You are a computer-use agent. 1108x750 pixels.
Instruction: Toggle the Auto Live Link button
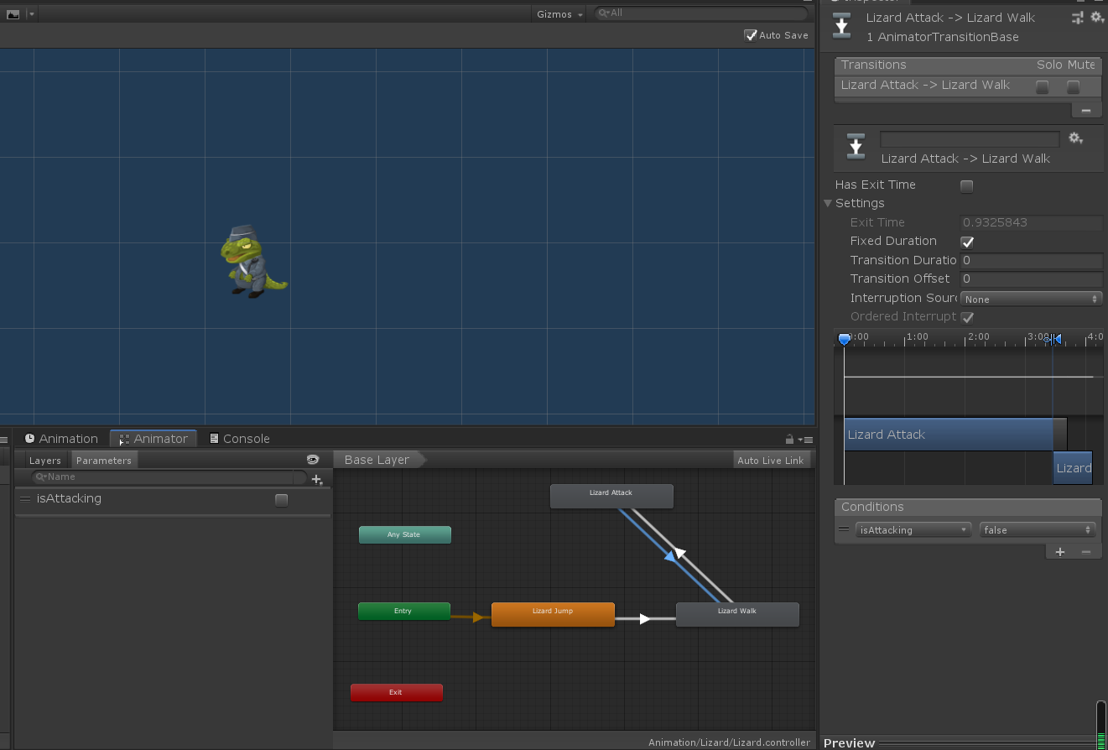click(x=770, y=460)
